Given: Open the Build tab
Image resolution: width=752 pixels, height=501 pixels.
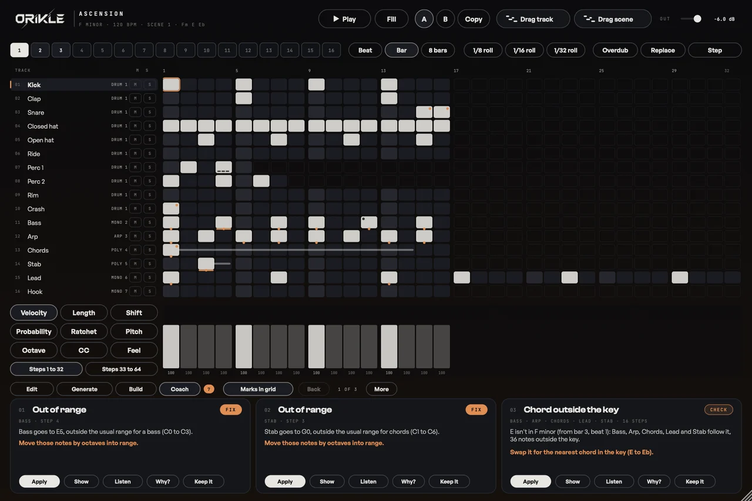Looking at the screenshot, I should (136, 389).
